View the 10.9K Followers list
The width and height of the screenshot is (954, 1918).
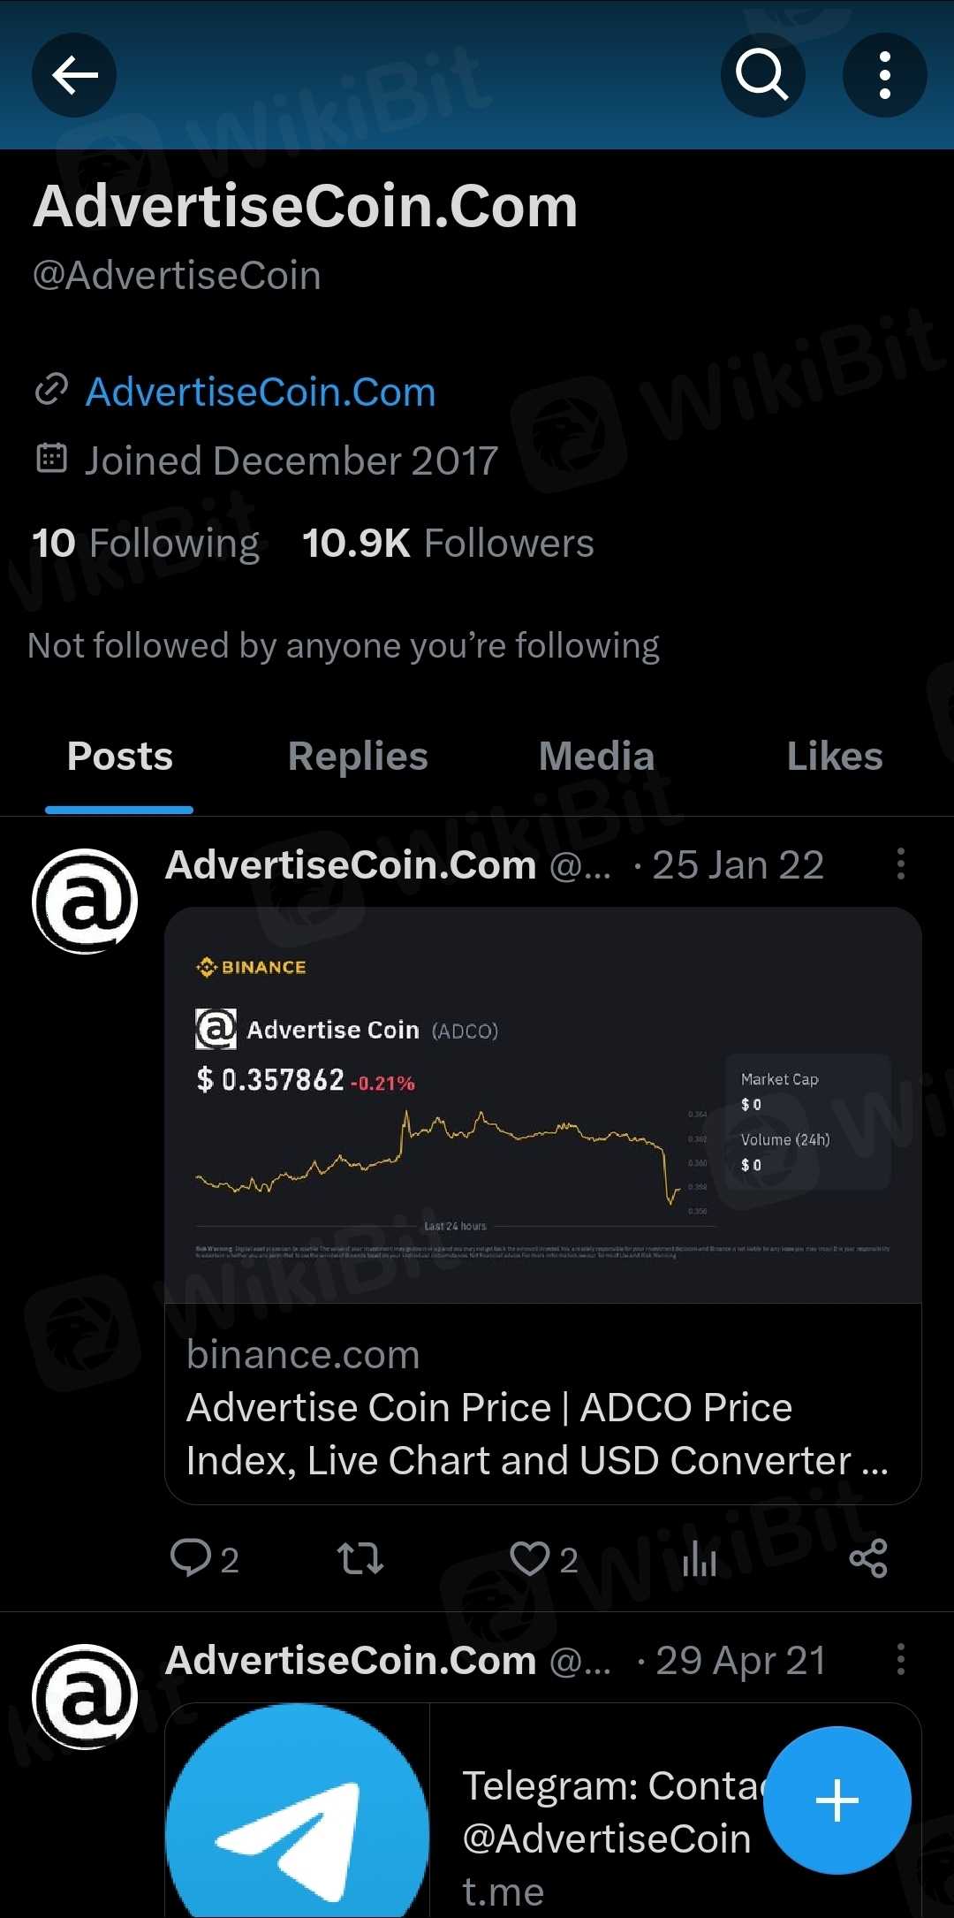pyautogui.click(x=448, y=543)
